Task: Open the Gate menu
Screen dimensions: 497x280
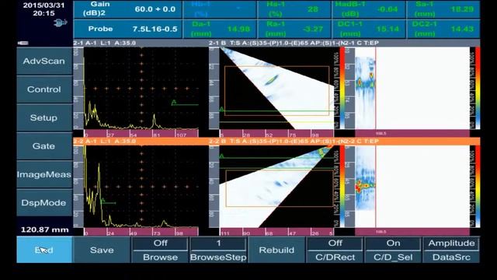Action: pyautogui.click(x=44, y=146)
